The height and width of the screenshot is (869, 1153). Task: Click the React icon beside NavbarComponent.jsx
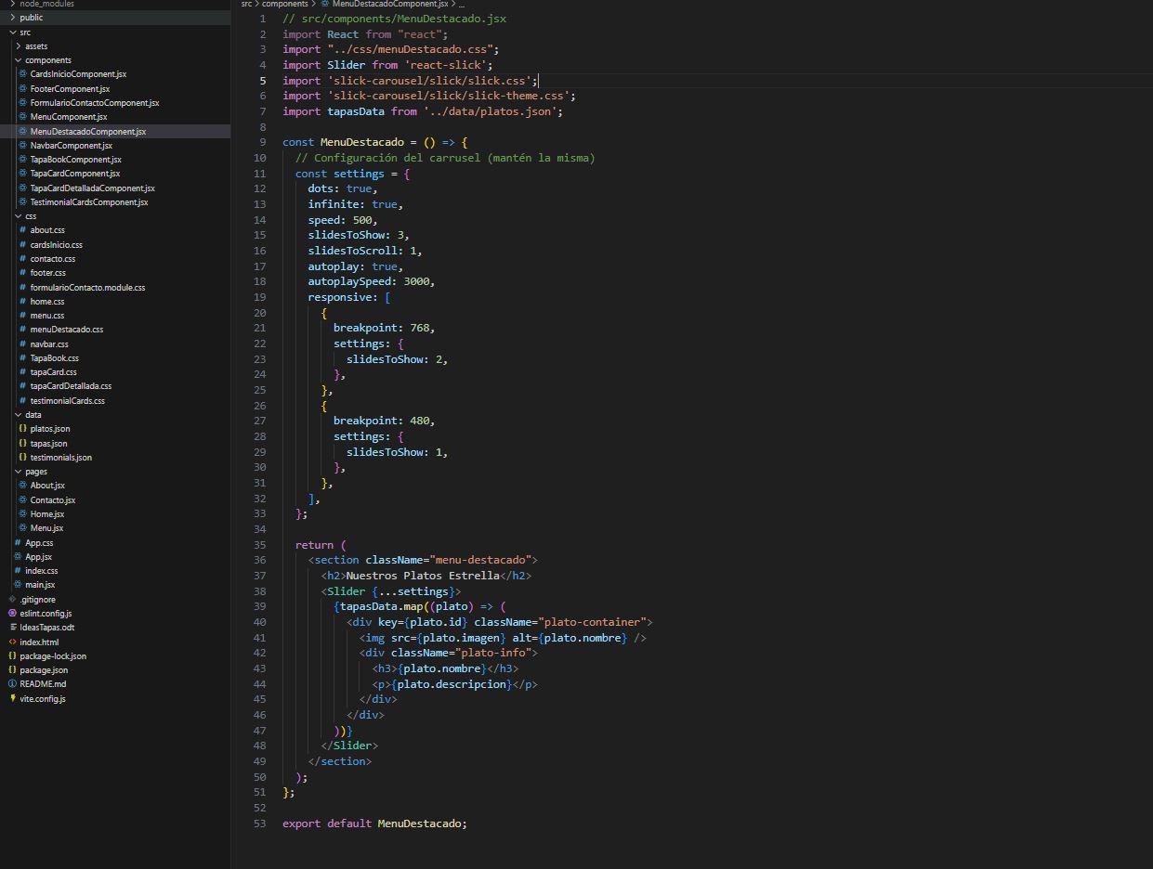pyautogui.click(x=22, y=146)
